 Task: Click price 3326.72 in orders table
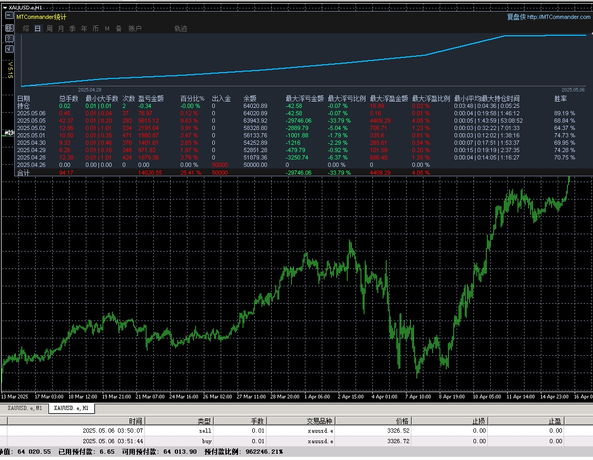(398, 441)
